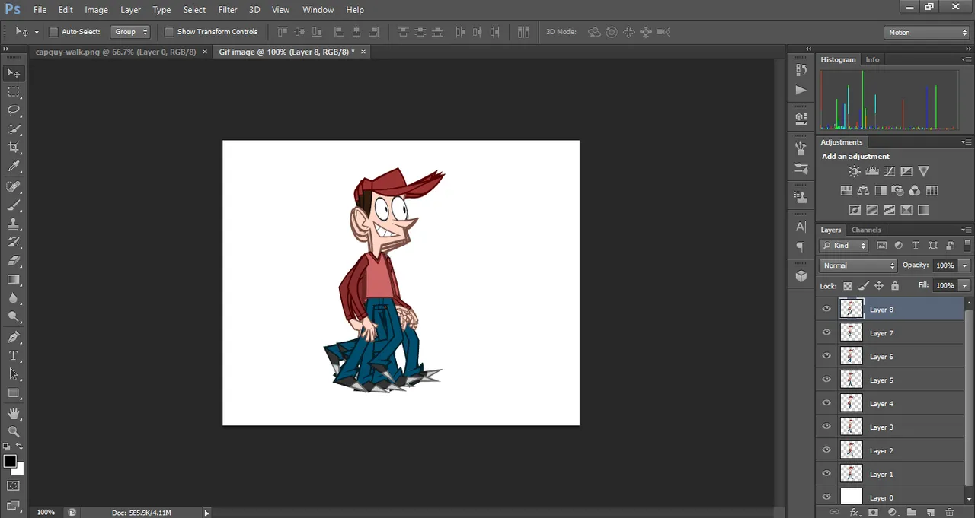Select the Gradient tool
Image resolution: width=975 pixels, height=518 pixels.
coord(14,280)
